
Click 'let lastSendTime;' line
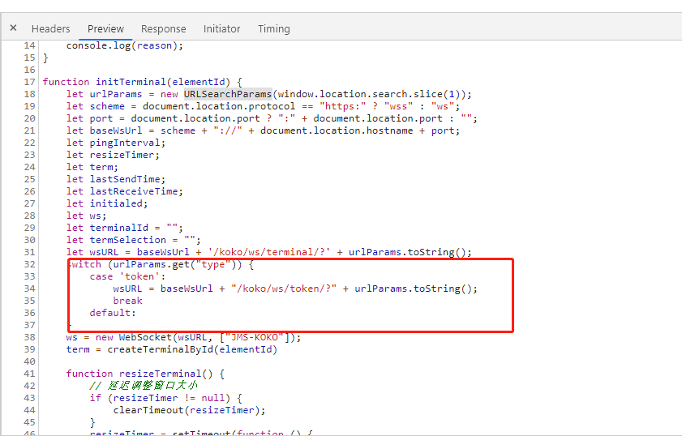point(116,179)
